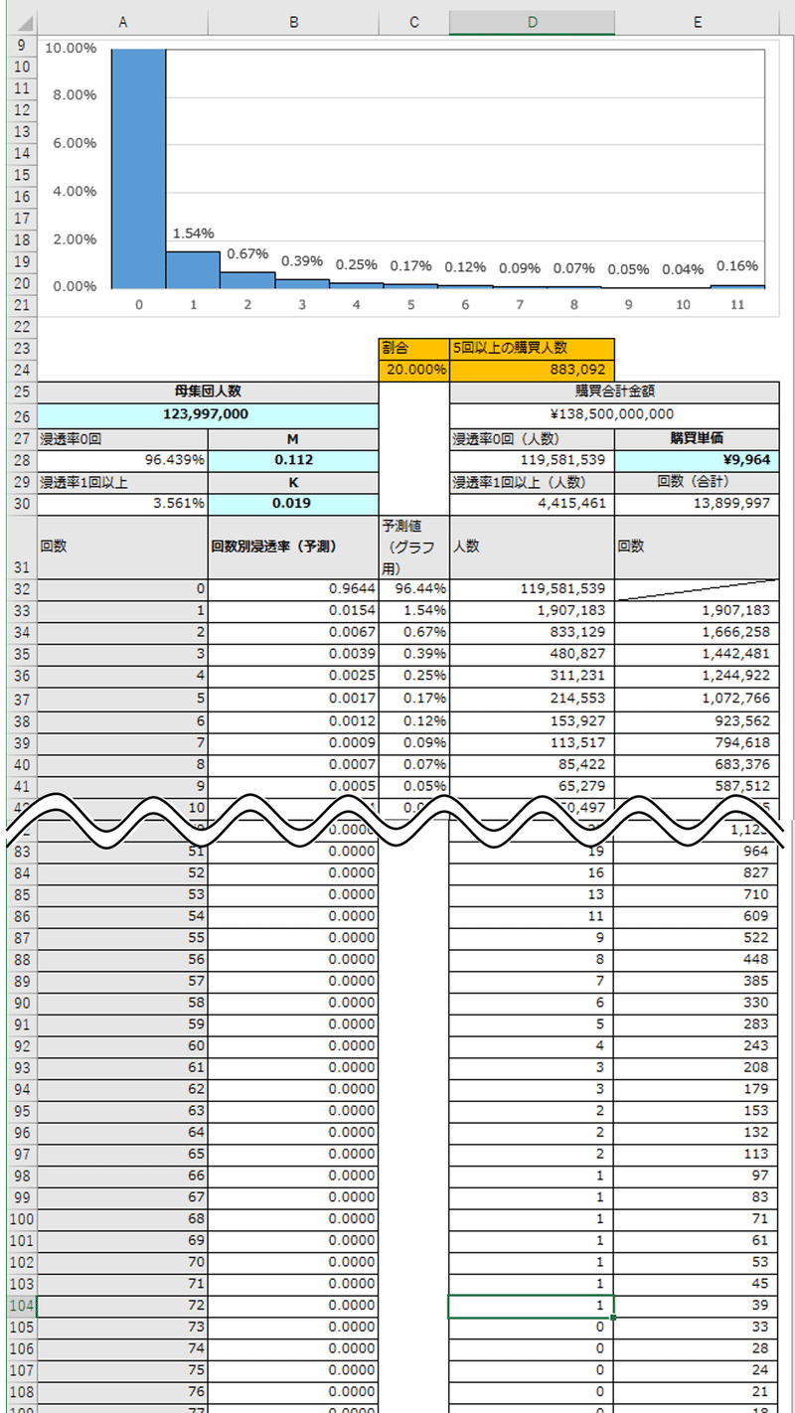Viewport: 795px width, 1413px height.
Task: Click the chart data label 0.16%
Action: click(736, 266)
